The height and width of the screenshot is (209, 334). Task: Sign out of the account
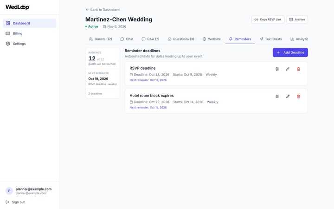pyautogui.click(x=15, y=202)
